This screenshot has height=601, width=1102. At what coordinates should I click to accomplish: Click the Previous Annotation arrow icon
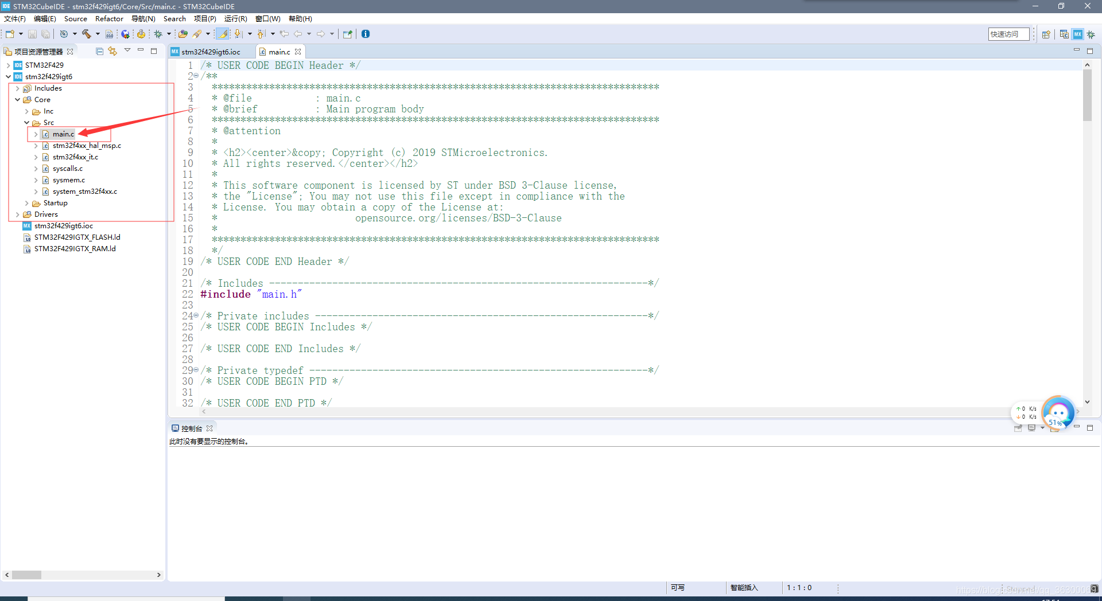pyautogui.click(x=261, y=34)
